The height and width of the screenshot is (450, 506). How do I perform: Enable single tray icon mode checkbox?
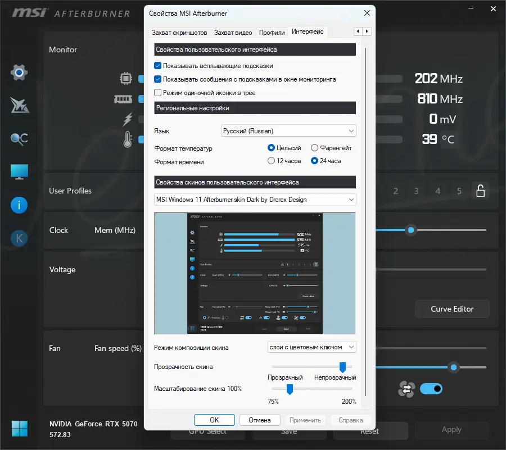(158, 93)
